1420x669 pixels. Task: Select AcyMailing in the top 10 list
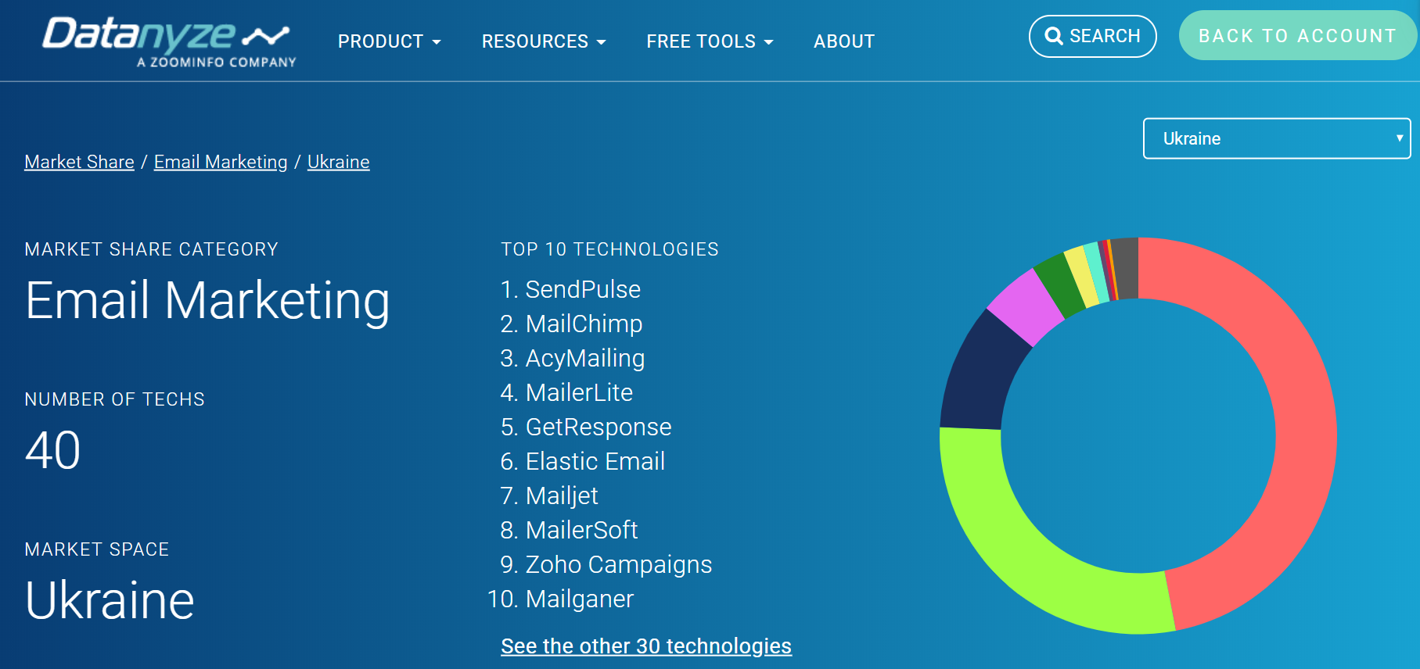click(x=585, y=358)
